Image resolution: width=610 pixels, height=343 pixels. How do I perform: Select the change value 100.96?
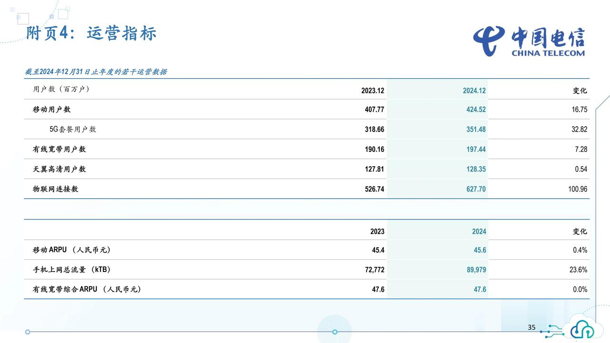(x=578, y=189)
